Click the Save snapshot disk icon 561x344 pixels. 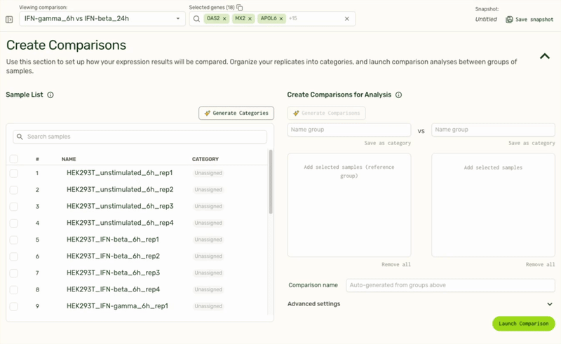click(x=509, y=20)
